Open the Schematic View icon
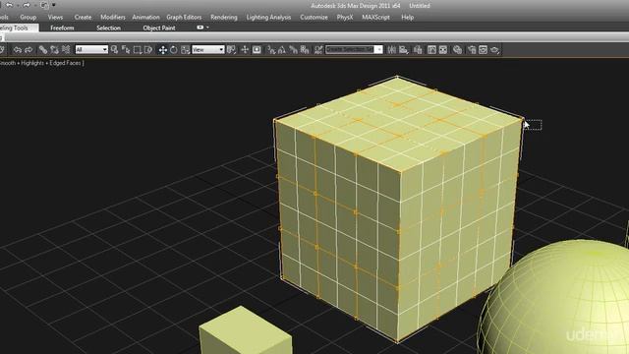629x354 pixels. 443,50
